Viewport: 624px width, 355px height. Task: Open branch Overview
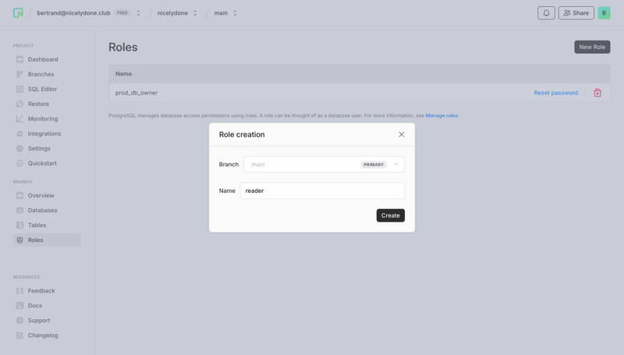41,195
